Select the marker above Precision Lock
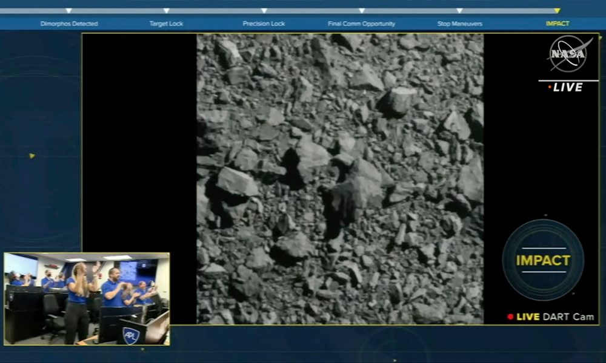The image size is (606, 363). (x=263, y=10)
